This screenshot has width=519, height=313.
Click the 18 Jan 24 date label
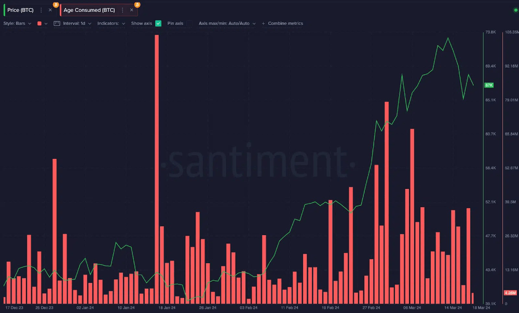tap(167, 308)
